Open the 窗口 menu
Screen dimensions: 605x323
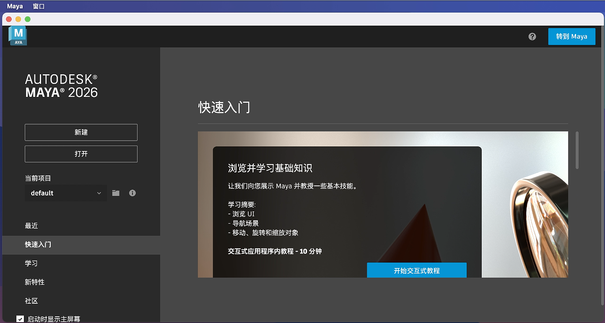[39, 6]
